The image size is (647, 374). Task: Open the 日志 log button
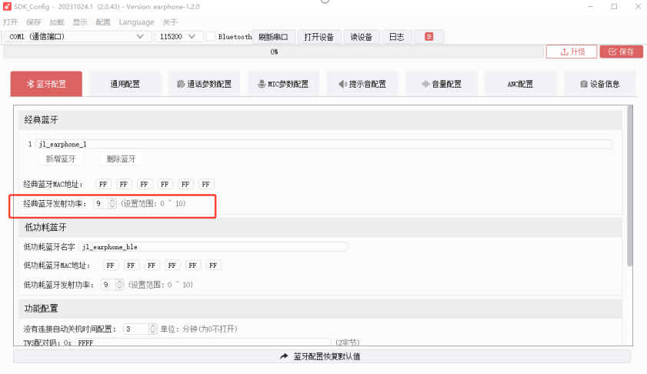click(396, 37)
